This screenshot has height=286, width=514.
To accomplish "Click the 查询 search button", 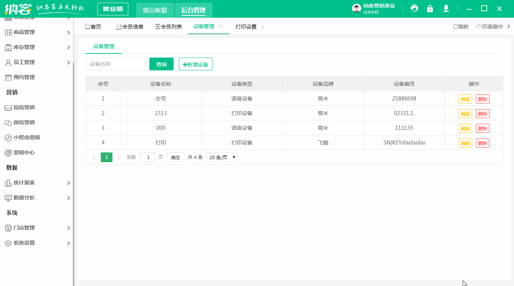I will [x=161, y=64].
